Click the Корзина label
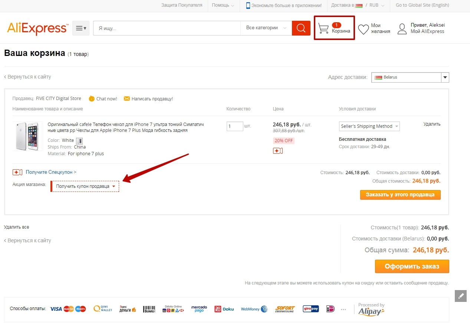The height and width of the screenshot is (326, 470). click(x=341, y=31)
